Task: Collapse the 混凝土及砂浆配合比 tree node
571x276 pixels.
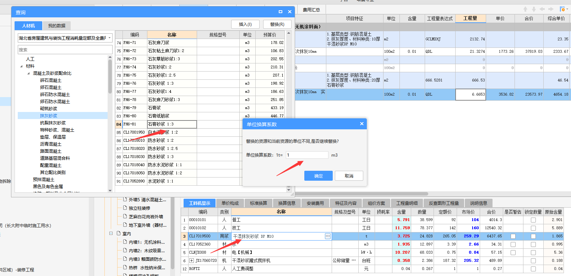Action: (x=29, y=73)
